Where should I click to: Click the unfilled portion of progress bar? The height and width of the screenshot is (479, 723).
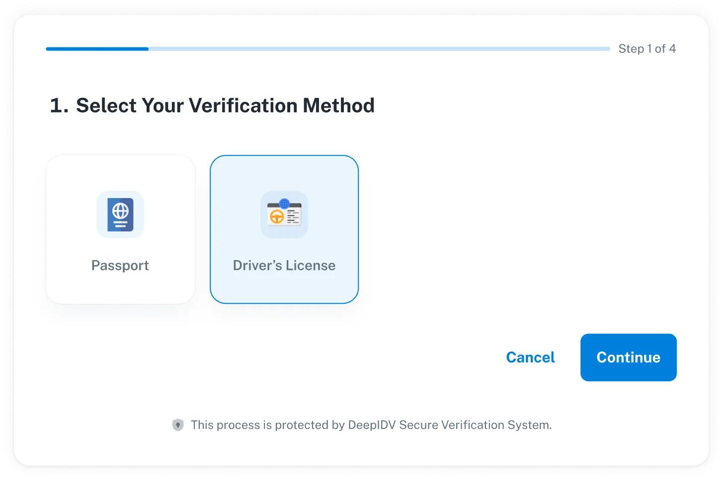[x=378, y=49]
